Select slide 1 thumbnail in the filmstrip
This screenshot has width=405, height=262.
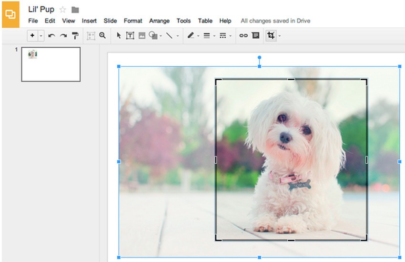(51, 64)
